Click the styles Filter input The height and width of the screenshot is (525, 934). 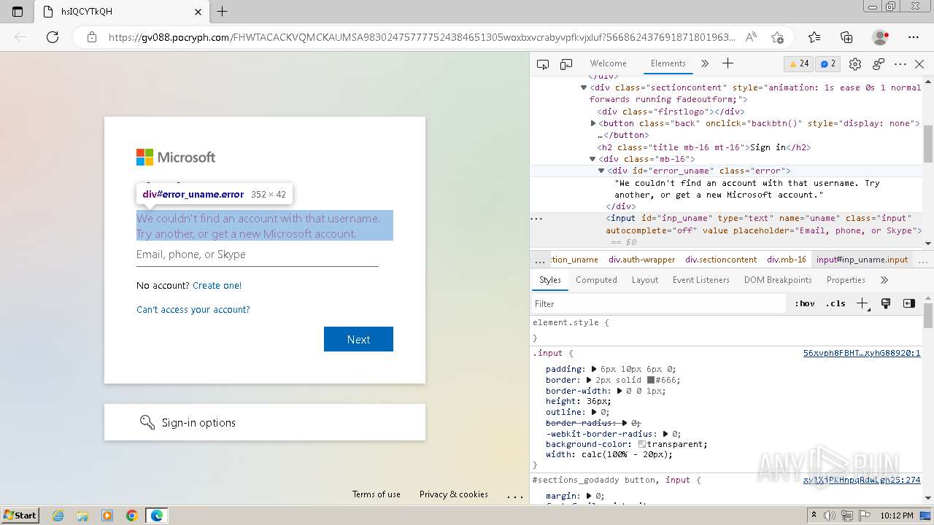pyautogui.click(x=659, y=304)
